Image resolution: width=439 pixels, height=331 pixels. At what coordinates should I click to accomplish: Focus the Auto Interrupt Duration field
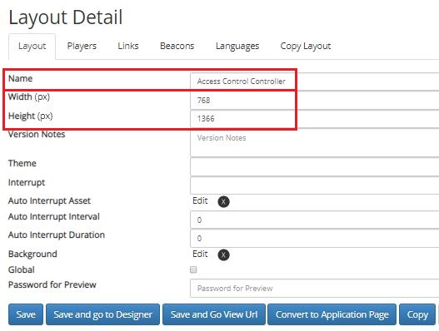pyautogui.click(x=314, y=238)
